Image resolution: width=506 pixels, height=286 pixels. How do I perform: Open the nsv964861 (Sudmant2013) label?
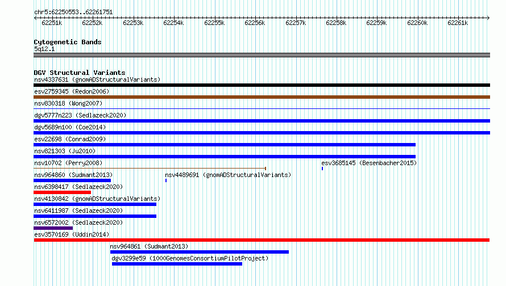point(149,246)
